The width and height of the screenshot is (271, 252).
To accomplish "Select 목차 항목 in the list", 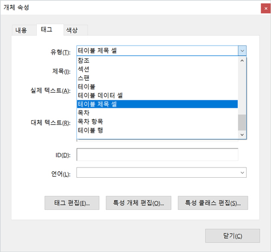I will 157,121.
